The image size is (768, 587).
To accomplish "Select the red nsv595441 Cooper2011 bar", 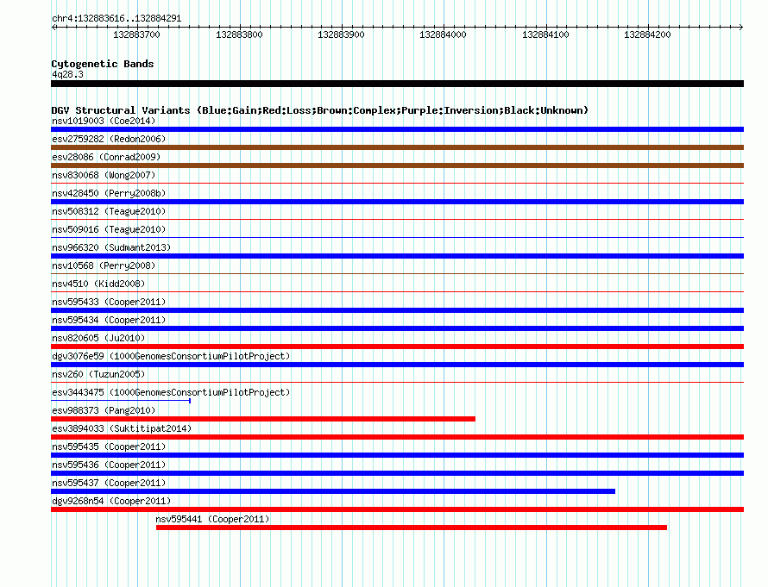I will click(x=412, y=528).
